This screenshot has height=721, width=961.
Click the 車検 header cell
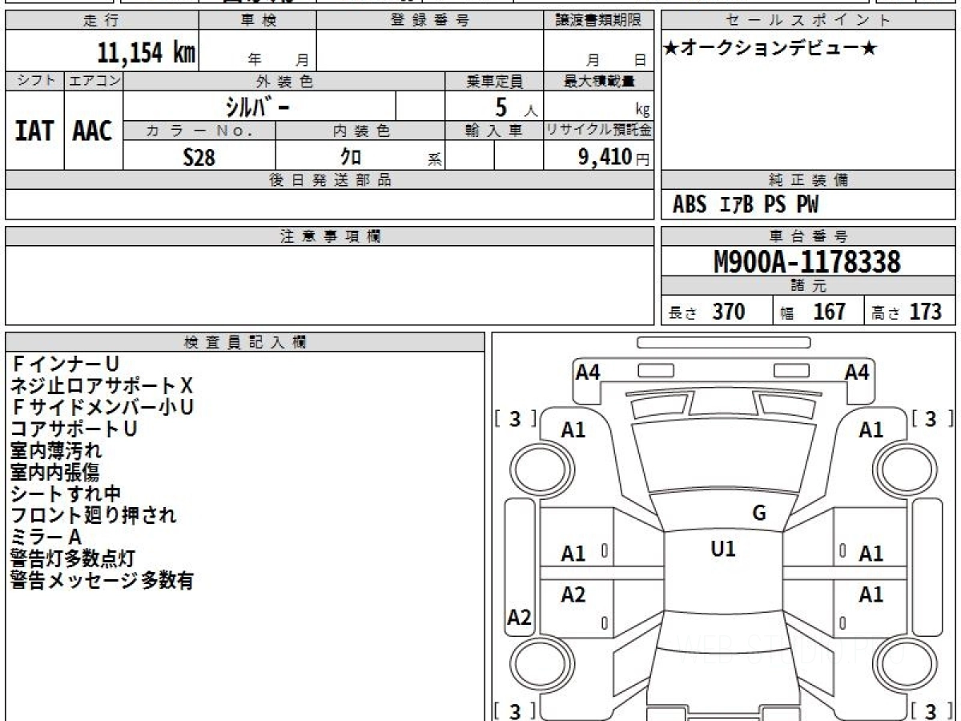tap(257, 20)
